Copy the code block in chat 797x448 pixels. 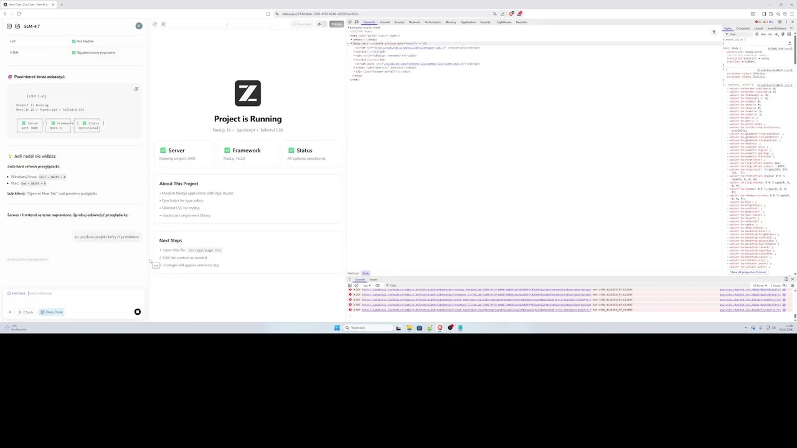[136, 89]
